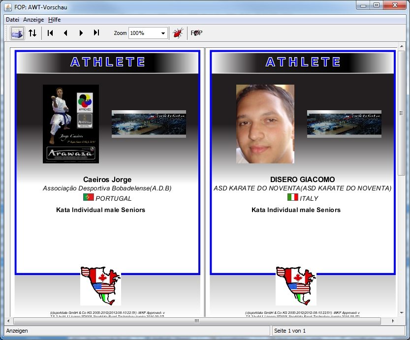Open the Hilfe menu
Image resolution: width=410 pixels, height=340 pixels.
[x=54, y=20]
